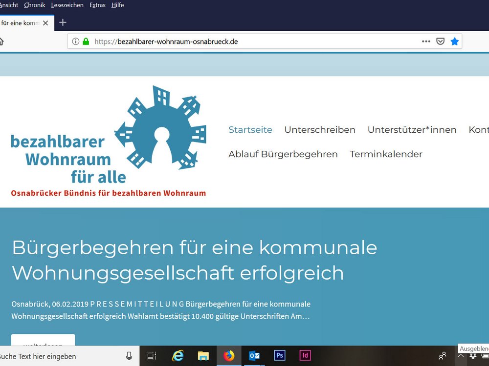Click the green padlock security icon

(x=86, y=41)
